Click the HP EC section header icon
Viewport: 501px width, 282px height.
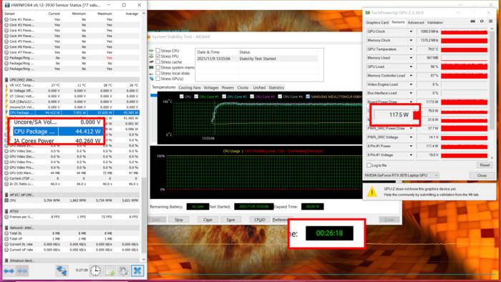pyautogui.click(x=6, y=195)
